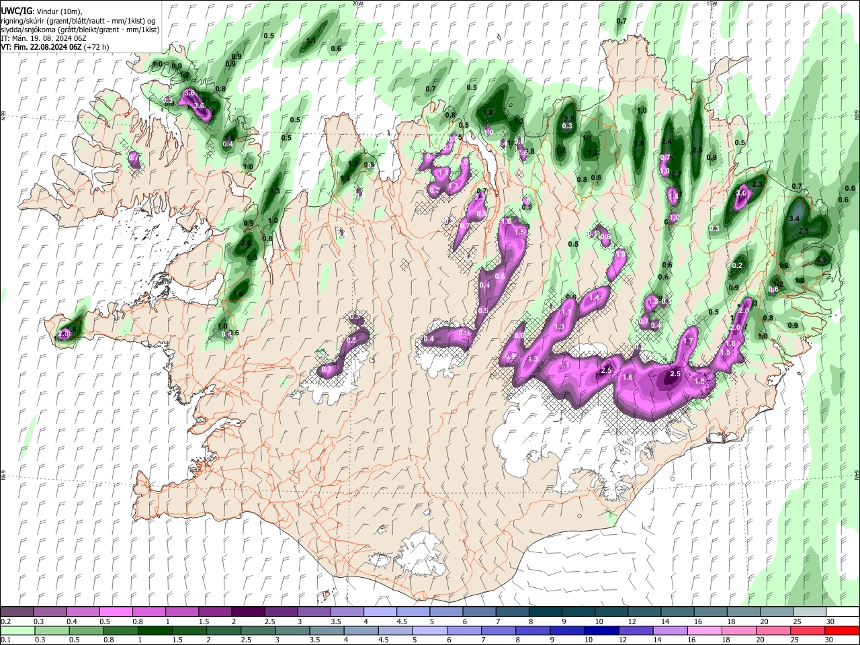Click the palest green rain swatch at 0.1
The width and height of the screenshot is (860, 645).
(x=17, y=630)
